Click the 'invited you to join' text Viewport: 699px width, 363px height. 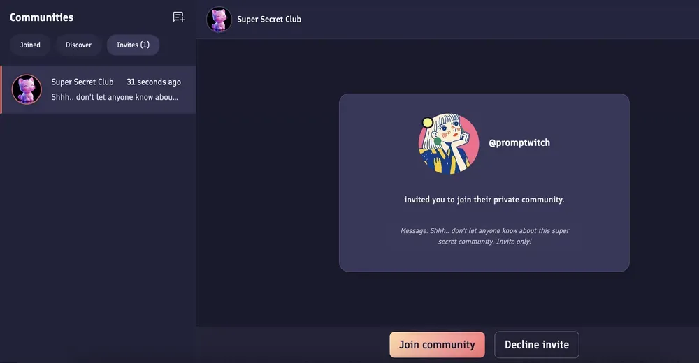point(484,200)
